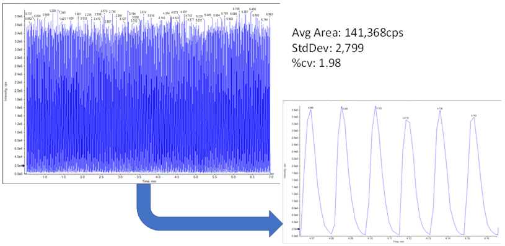Click the 'Avg Area: 141,368cps' text
The width and height of the screenshot is (505, 246).
pyautogui.click(x=348, y=33)
